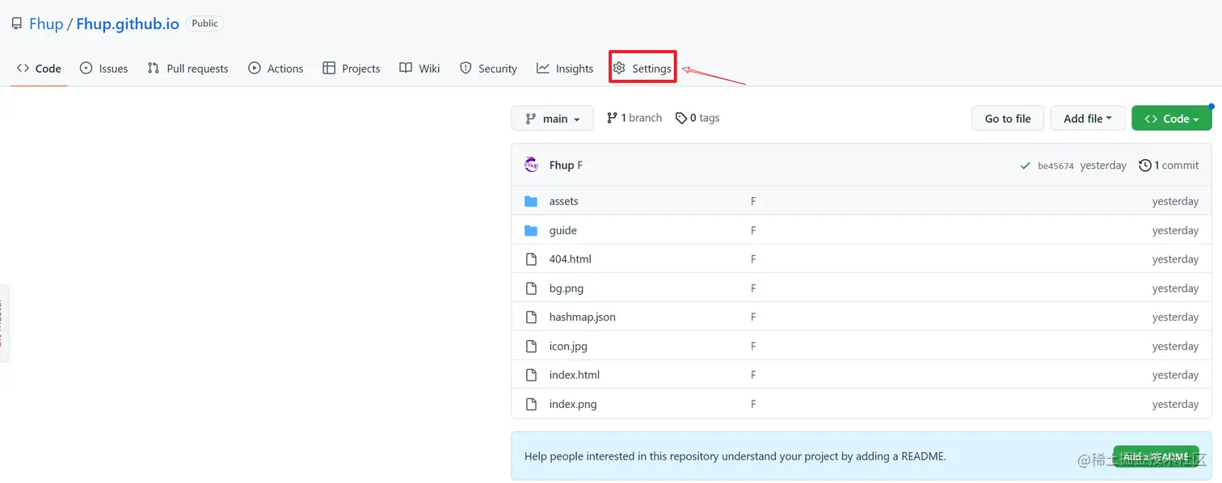
Task: Click the guide folder icon
Action: (x=531, y=230)
